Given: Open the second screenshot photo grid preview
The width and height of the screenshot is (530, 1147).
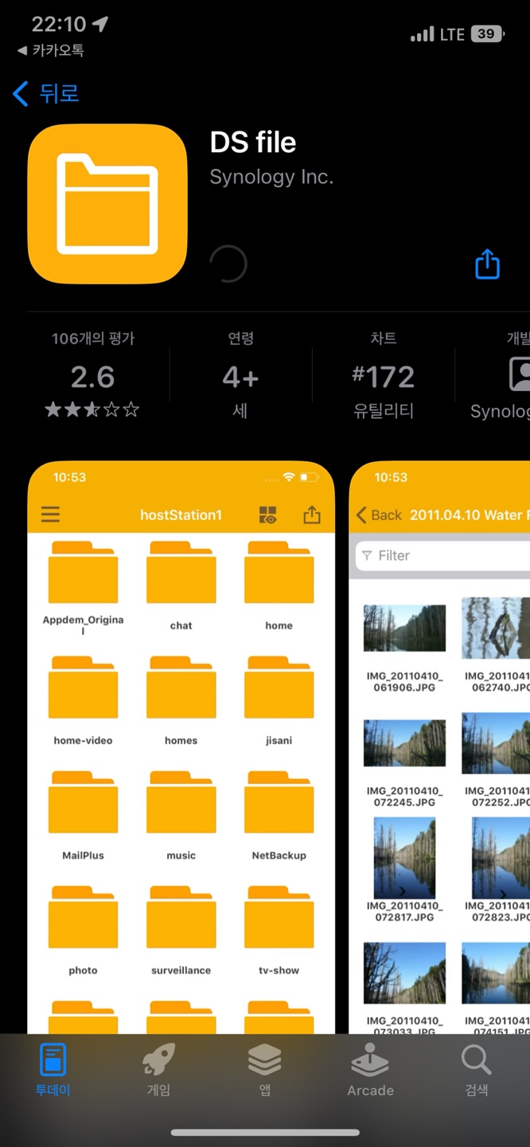Looking at the screenshot, I should [x=439, y=747].
